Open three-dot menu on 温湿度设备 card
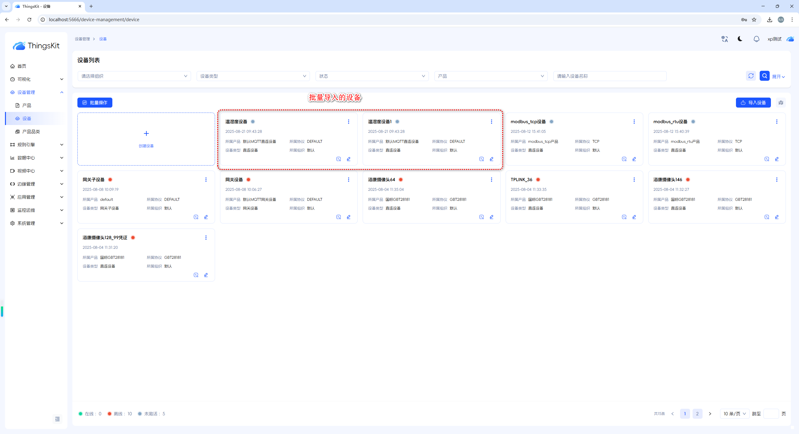 click(349, 122)
